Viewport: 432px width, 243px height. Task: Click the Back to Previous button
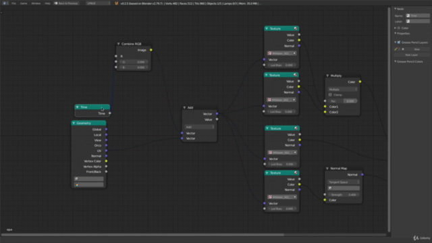click(x=66, y=3)
